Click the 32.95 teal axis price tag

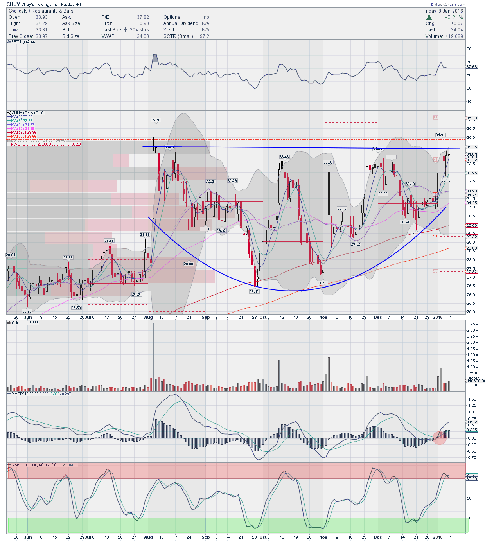(x=472, y=173)
